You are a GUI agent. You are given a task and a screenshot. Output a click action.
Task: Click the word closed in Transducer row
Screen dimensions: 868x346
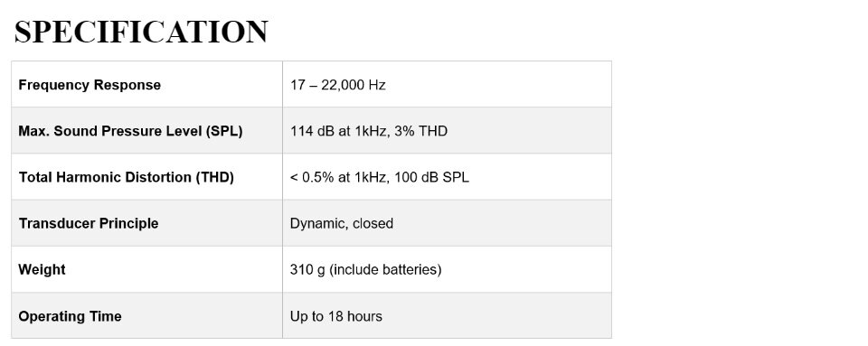[373, 223]
